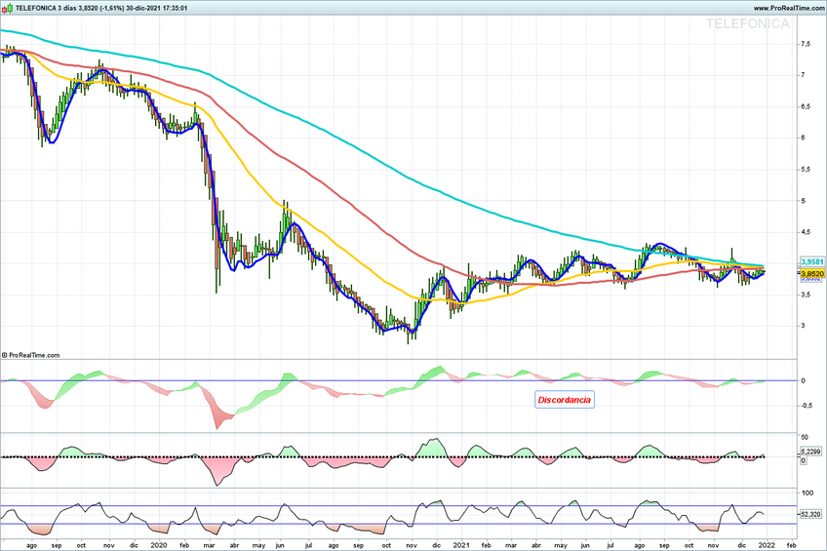
Task: Click the final 'feb' label on the time axis
Action: coord(791,545)
